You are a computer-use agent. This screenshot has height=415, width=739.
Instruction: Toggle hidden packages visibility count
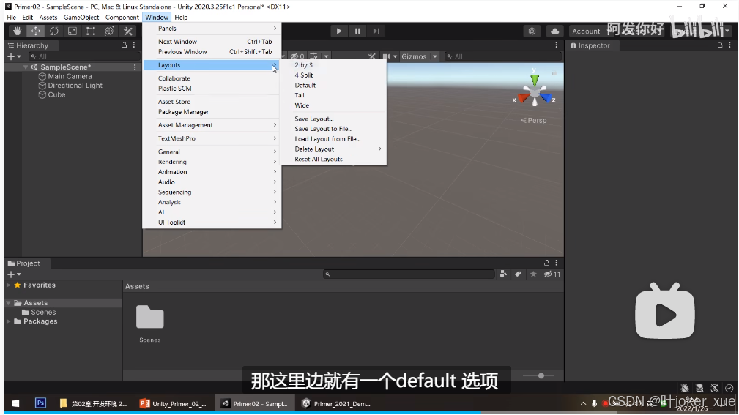click(x=552, y=274)
